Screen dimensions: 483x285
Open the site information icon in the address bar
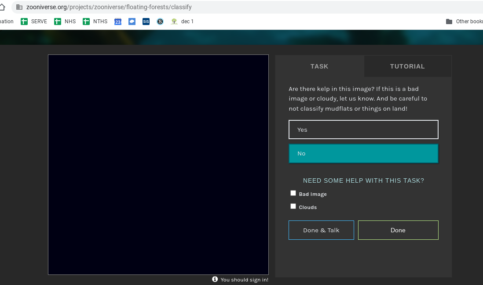[x=19, y=7]
